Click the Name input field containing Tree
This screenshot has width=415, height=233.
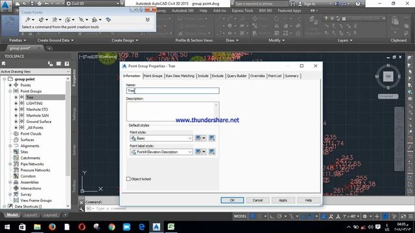coord(173,91)
